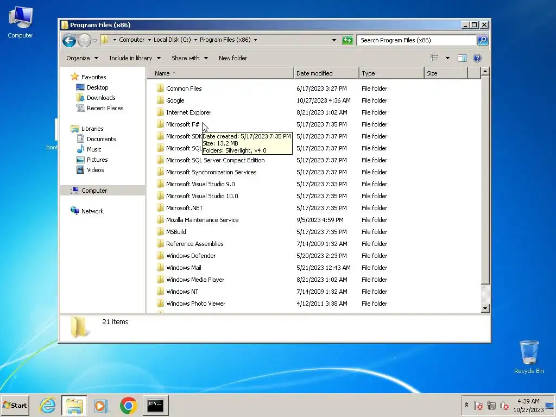Expand the address bar history dropdown arrow
The image size is (556, 417).
[334, 40]
